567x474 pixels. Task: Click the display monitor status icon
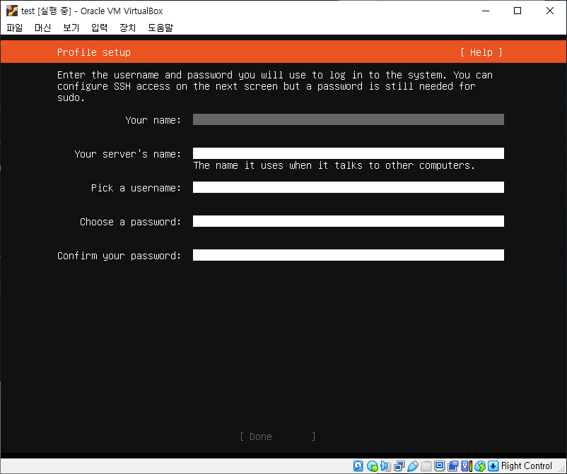click(x=439, y=466)
